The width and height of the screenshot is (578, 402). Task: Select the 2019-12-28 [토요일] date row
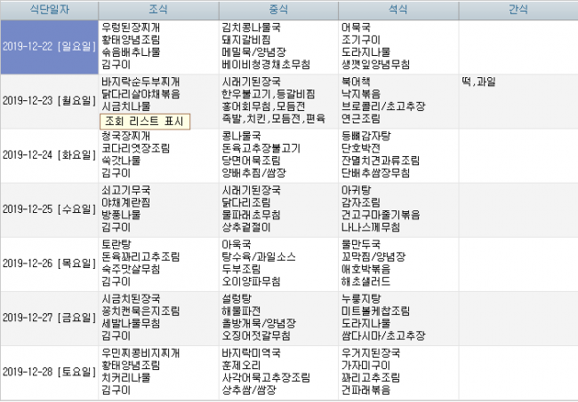coord(49,371)
